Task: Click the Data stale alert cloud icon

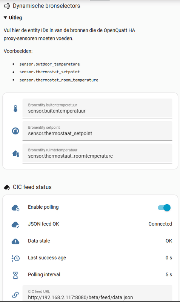Action: pyautogui.click(x=15, y=241)
